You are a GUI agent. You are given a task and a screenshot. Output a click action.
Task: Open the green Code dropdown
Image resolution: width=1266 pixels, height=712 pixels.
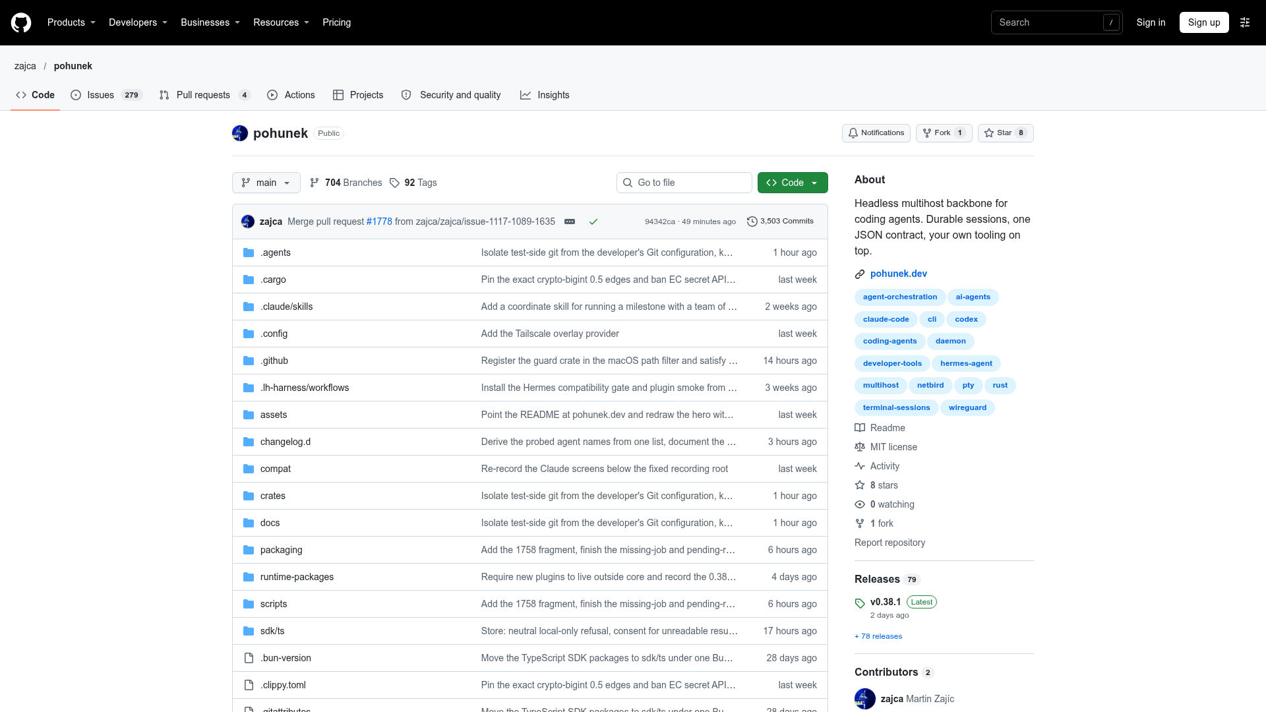tap(793, 183)
